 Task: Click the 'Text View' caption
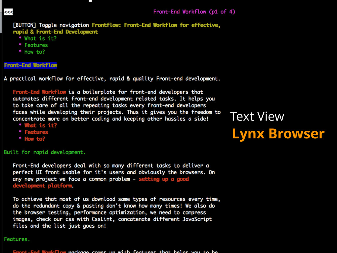coord(257,116)
